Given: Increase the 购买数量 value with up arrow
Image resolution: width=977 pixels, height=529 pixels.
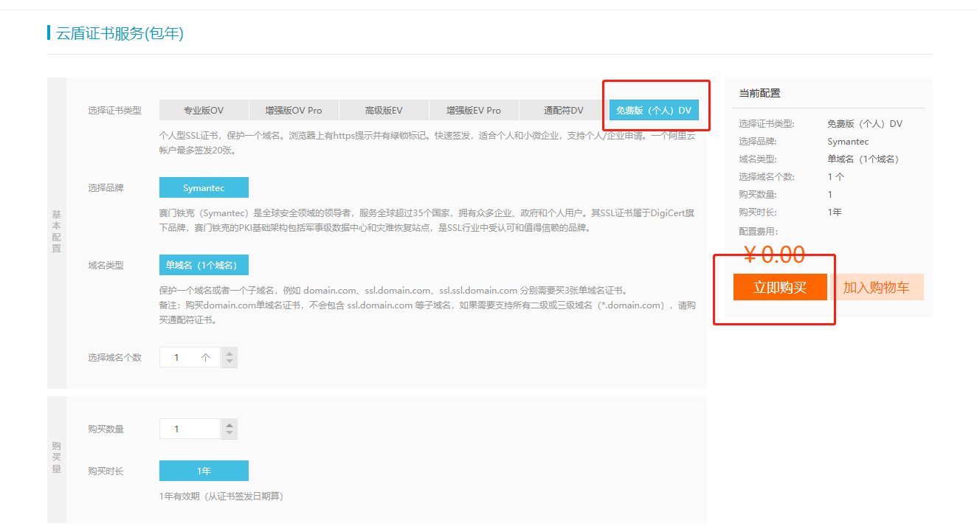Looking at the screenshot, I should coord(229,424).
